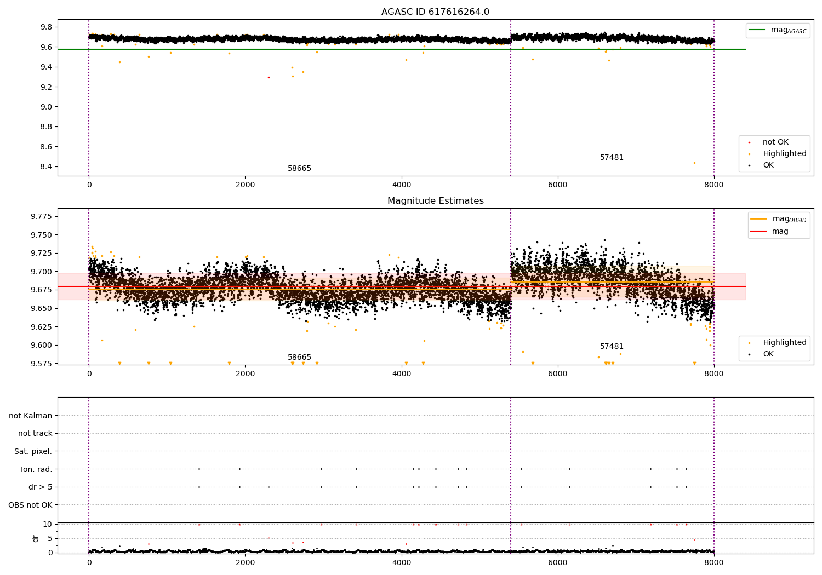Click the title 'AGASC ID 617616264.0'
The image size is (822, 575).
[435, 12]
